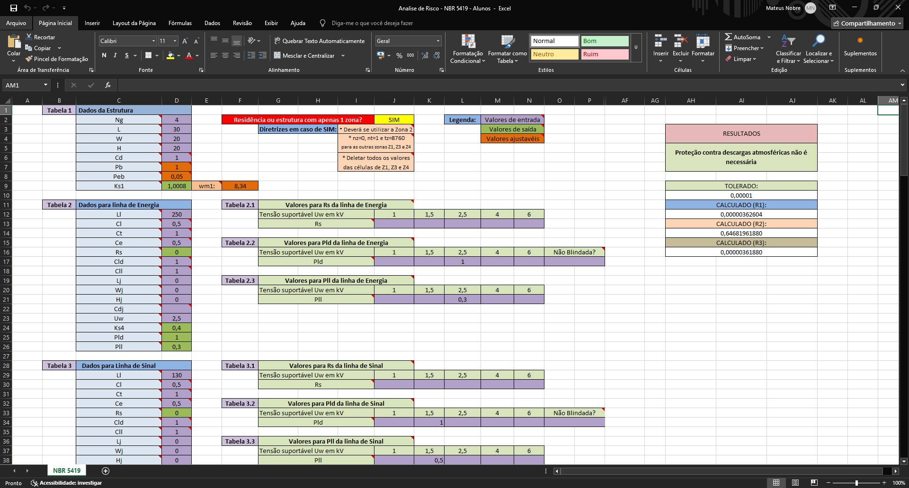This screenshot has height=488, width=909.
Task: Select the NBR 5419 sheet tab
Action: [x=66, y=471]
